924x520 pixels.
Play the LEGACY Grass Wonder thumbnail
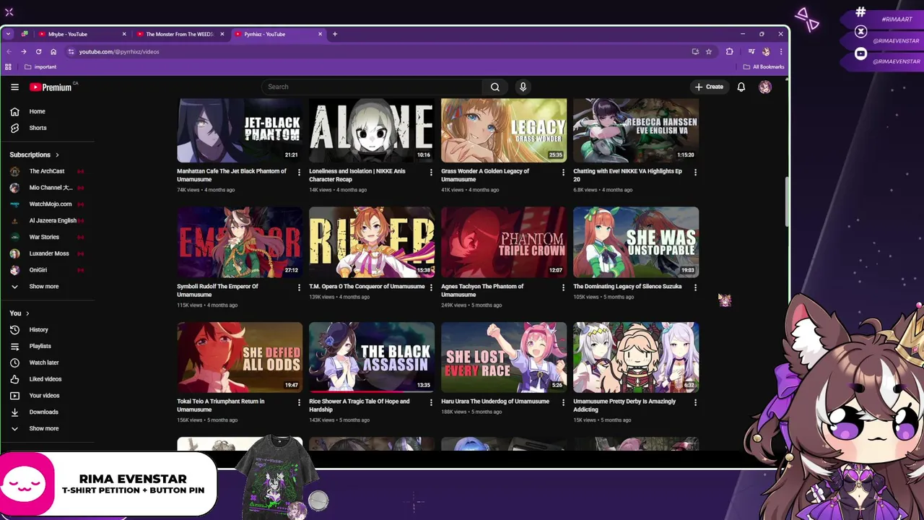tap(504, 130)
